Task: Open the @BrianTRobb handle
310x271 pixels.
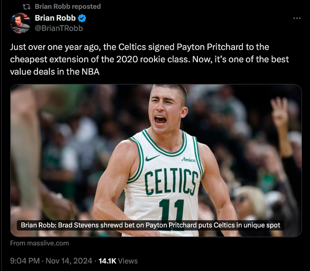Action: [59, 28]
